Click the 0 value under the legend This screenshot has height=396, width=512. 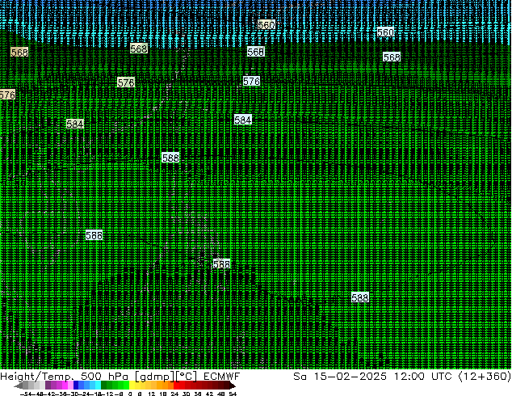pyautogui.click(x=130, y=394)
